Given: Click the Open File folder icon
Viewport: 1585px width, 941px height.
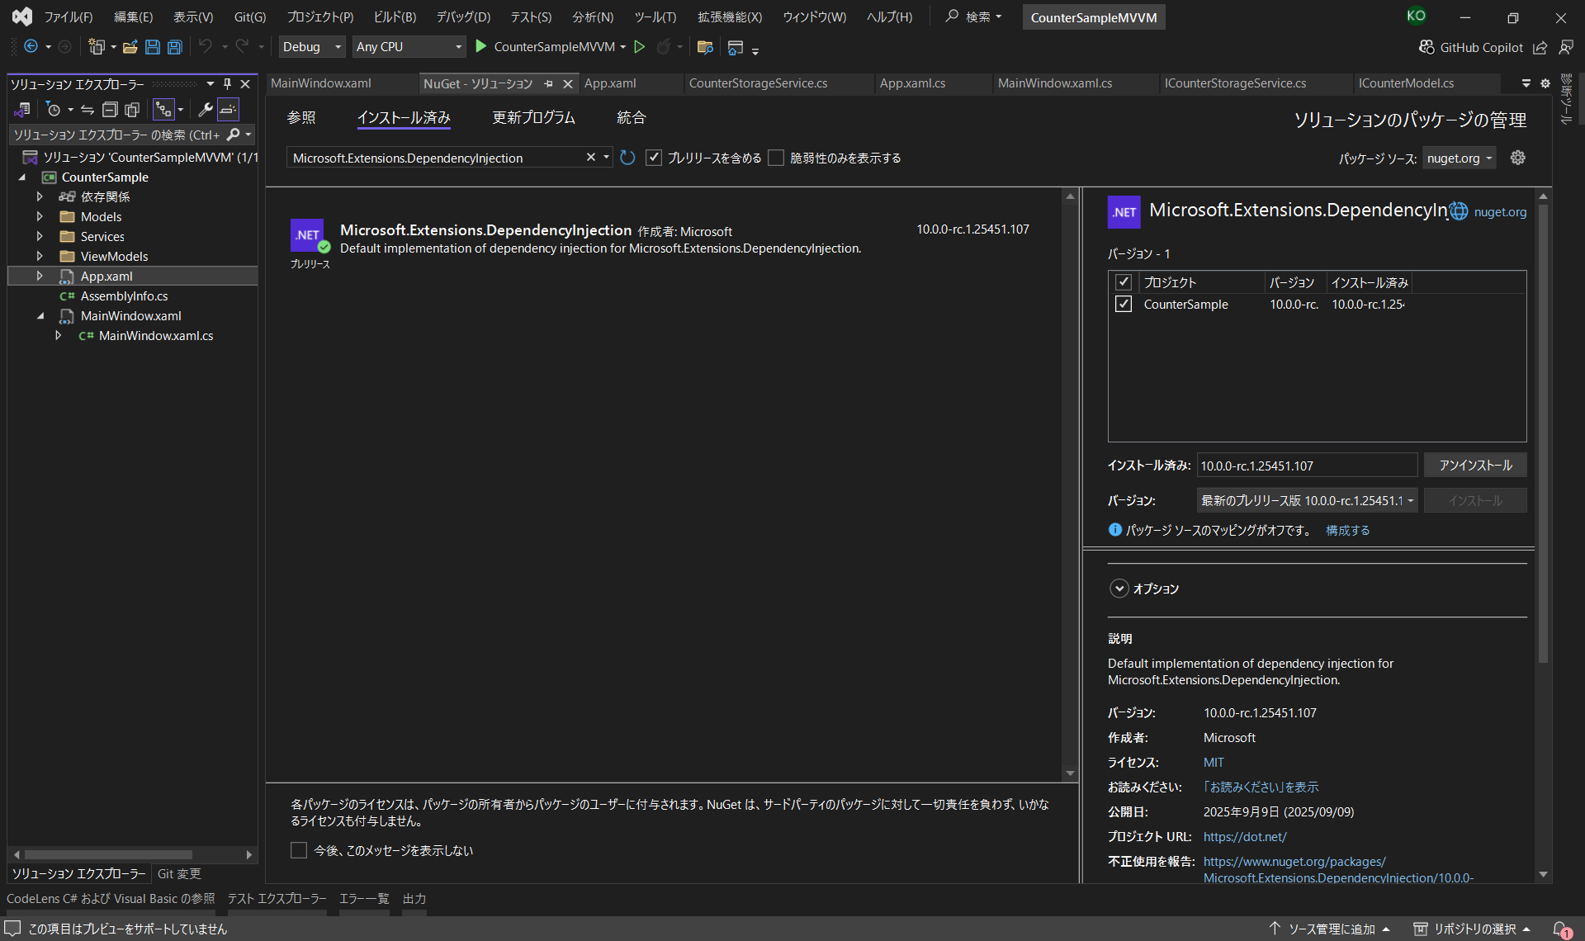Looking at the screenshot, I should [x=130, y=47].
